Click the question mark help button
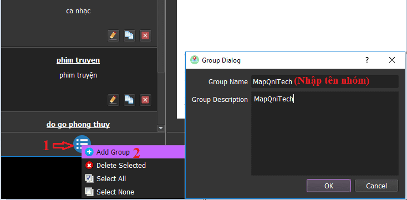The image size is (407, 200). pos(367,60)
